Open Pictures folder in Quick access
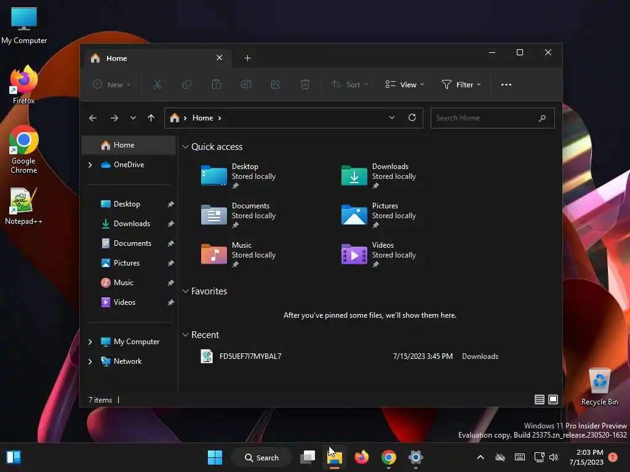 [x=378, y=215]
